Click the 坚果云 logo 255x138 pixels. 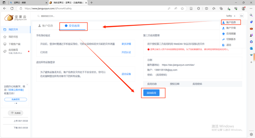15,18
